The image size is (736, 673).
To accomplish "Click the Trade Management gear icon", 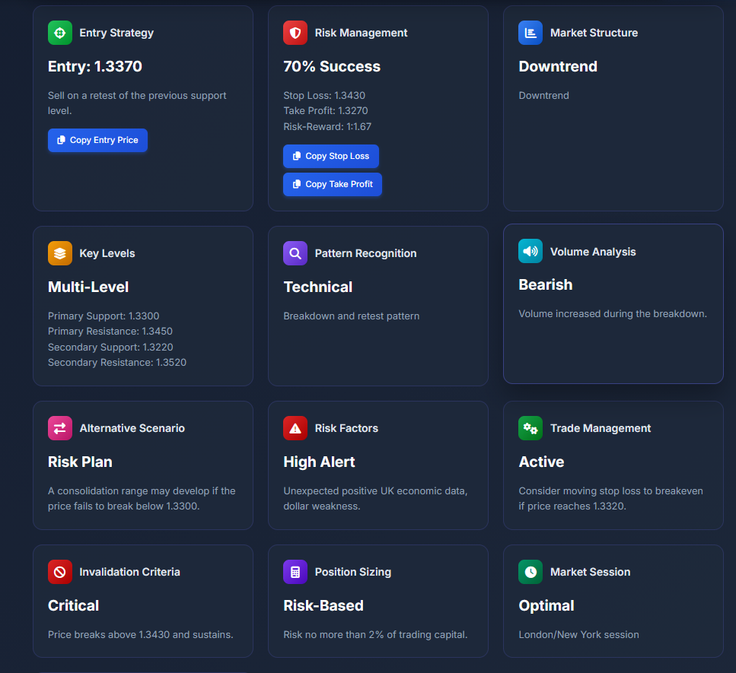I will pos(530,428).
